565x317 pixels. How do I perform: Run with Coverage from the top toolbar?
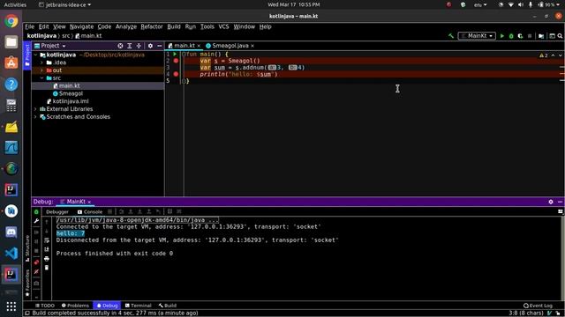point(520,36)
